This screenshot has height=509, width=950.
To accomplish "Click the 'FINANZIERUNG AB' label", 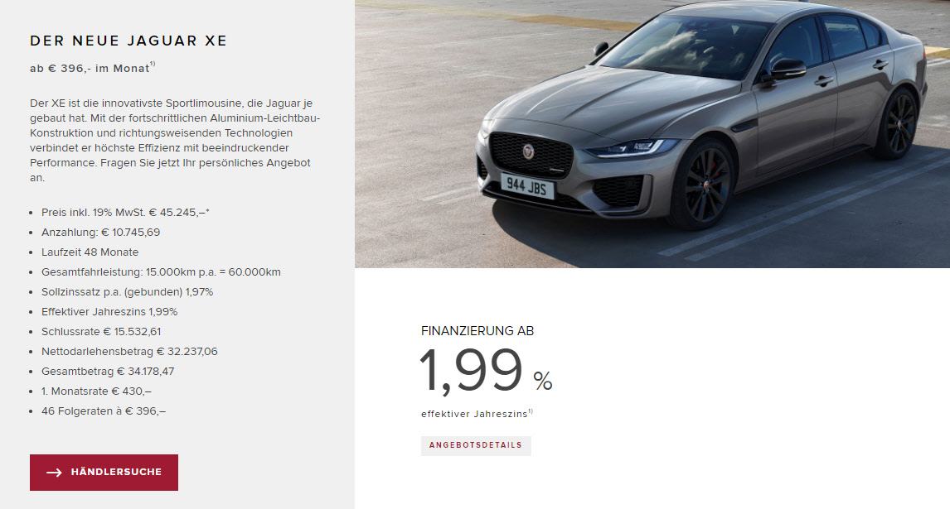I will tap(477, 331).
